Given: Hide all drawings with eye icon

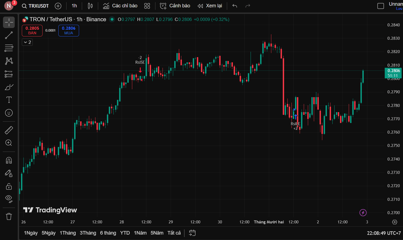Looking at the screenshot, I should pyautogui.click(x=9, y=199).
